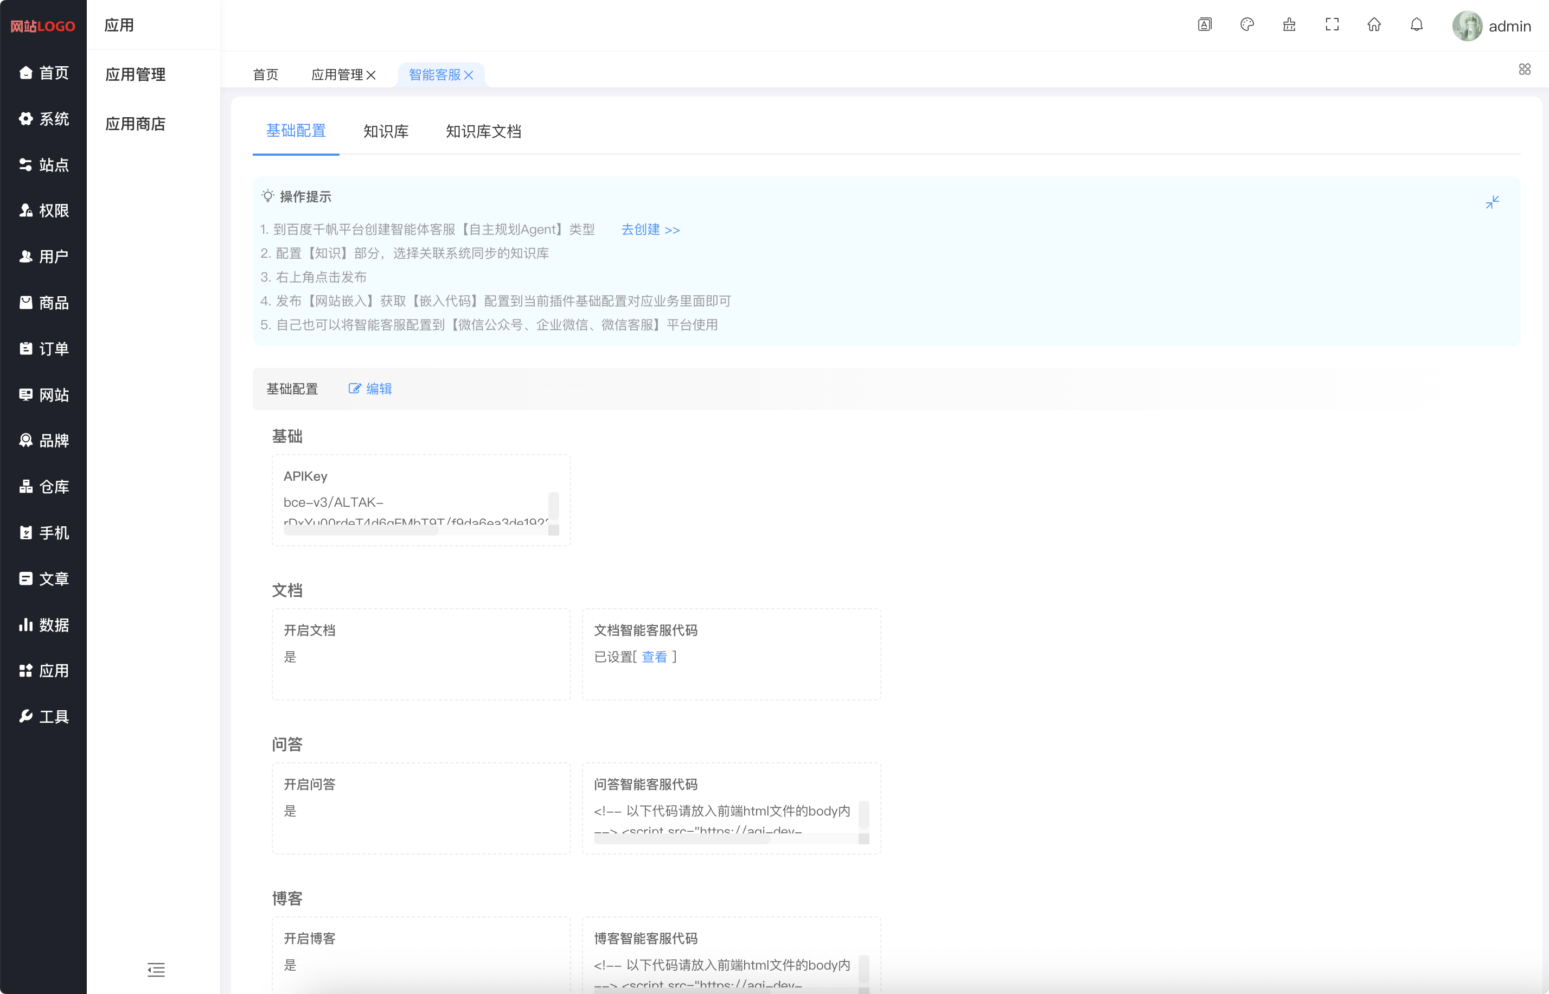Viewport: 1549px width, 994px height.
Task: Click the 编辑 button for 基础配置
Action: pos(370,388)
